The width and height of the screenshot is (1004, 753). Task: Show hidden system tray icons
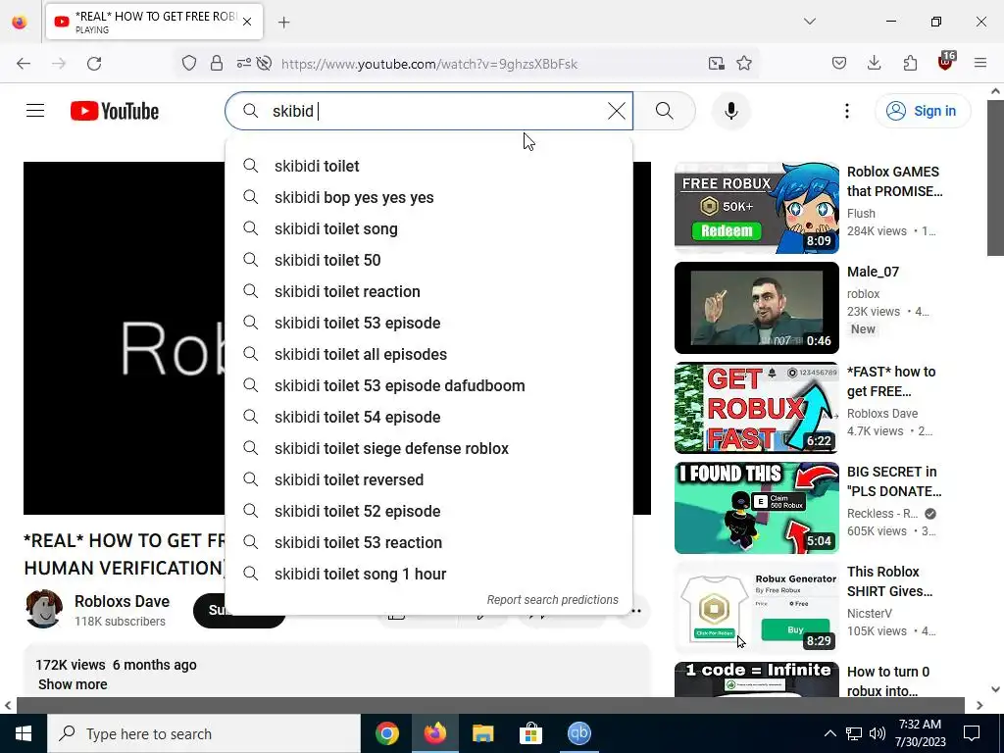(829, 733)
